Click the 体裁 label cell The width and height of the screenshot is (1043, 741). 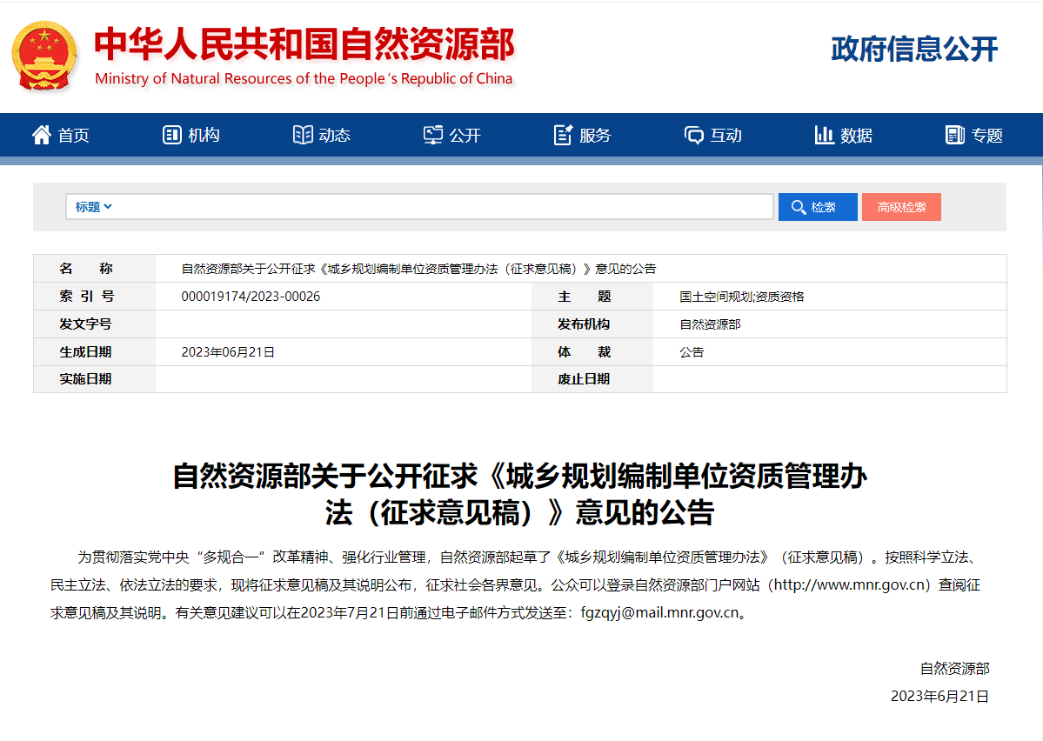(x=592, y=352)
